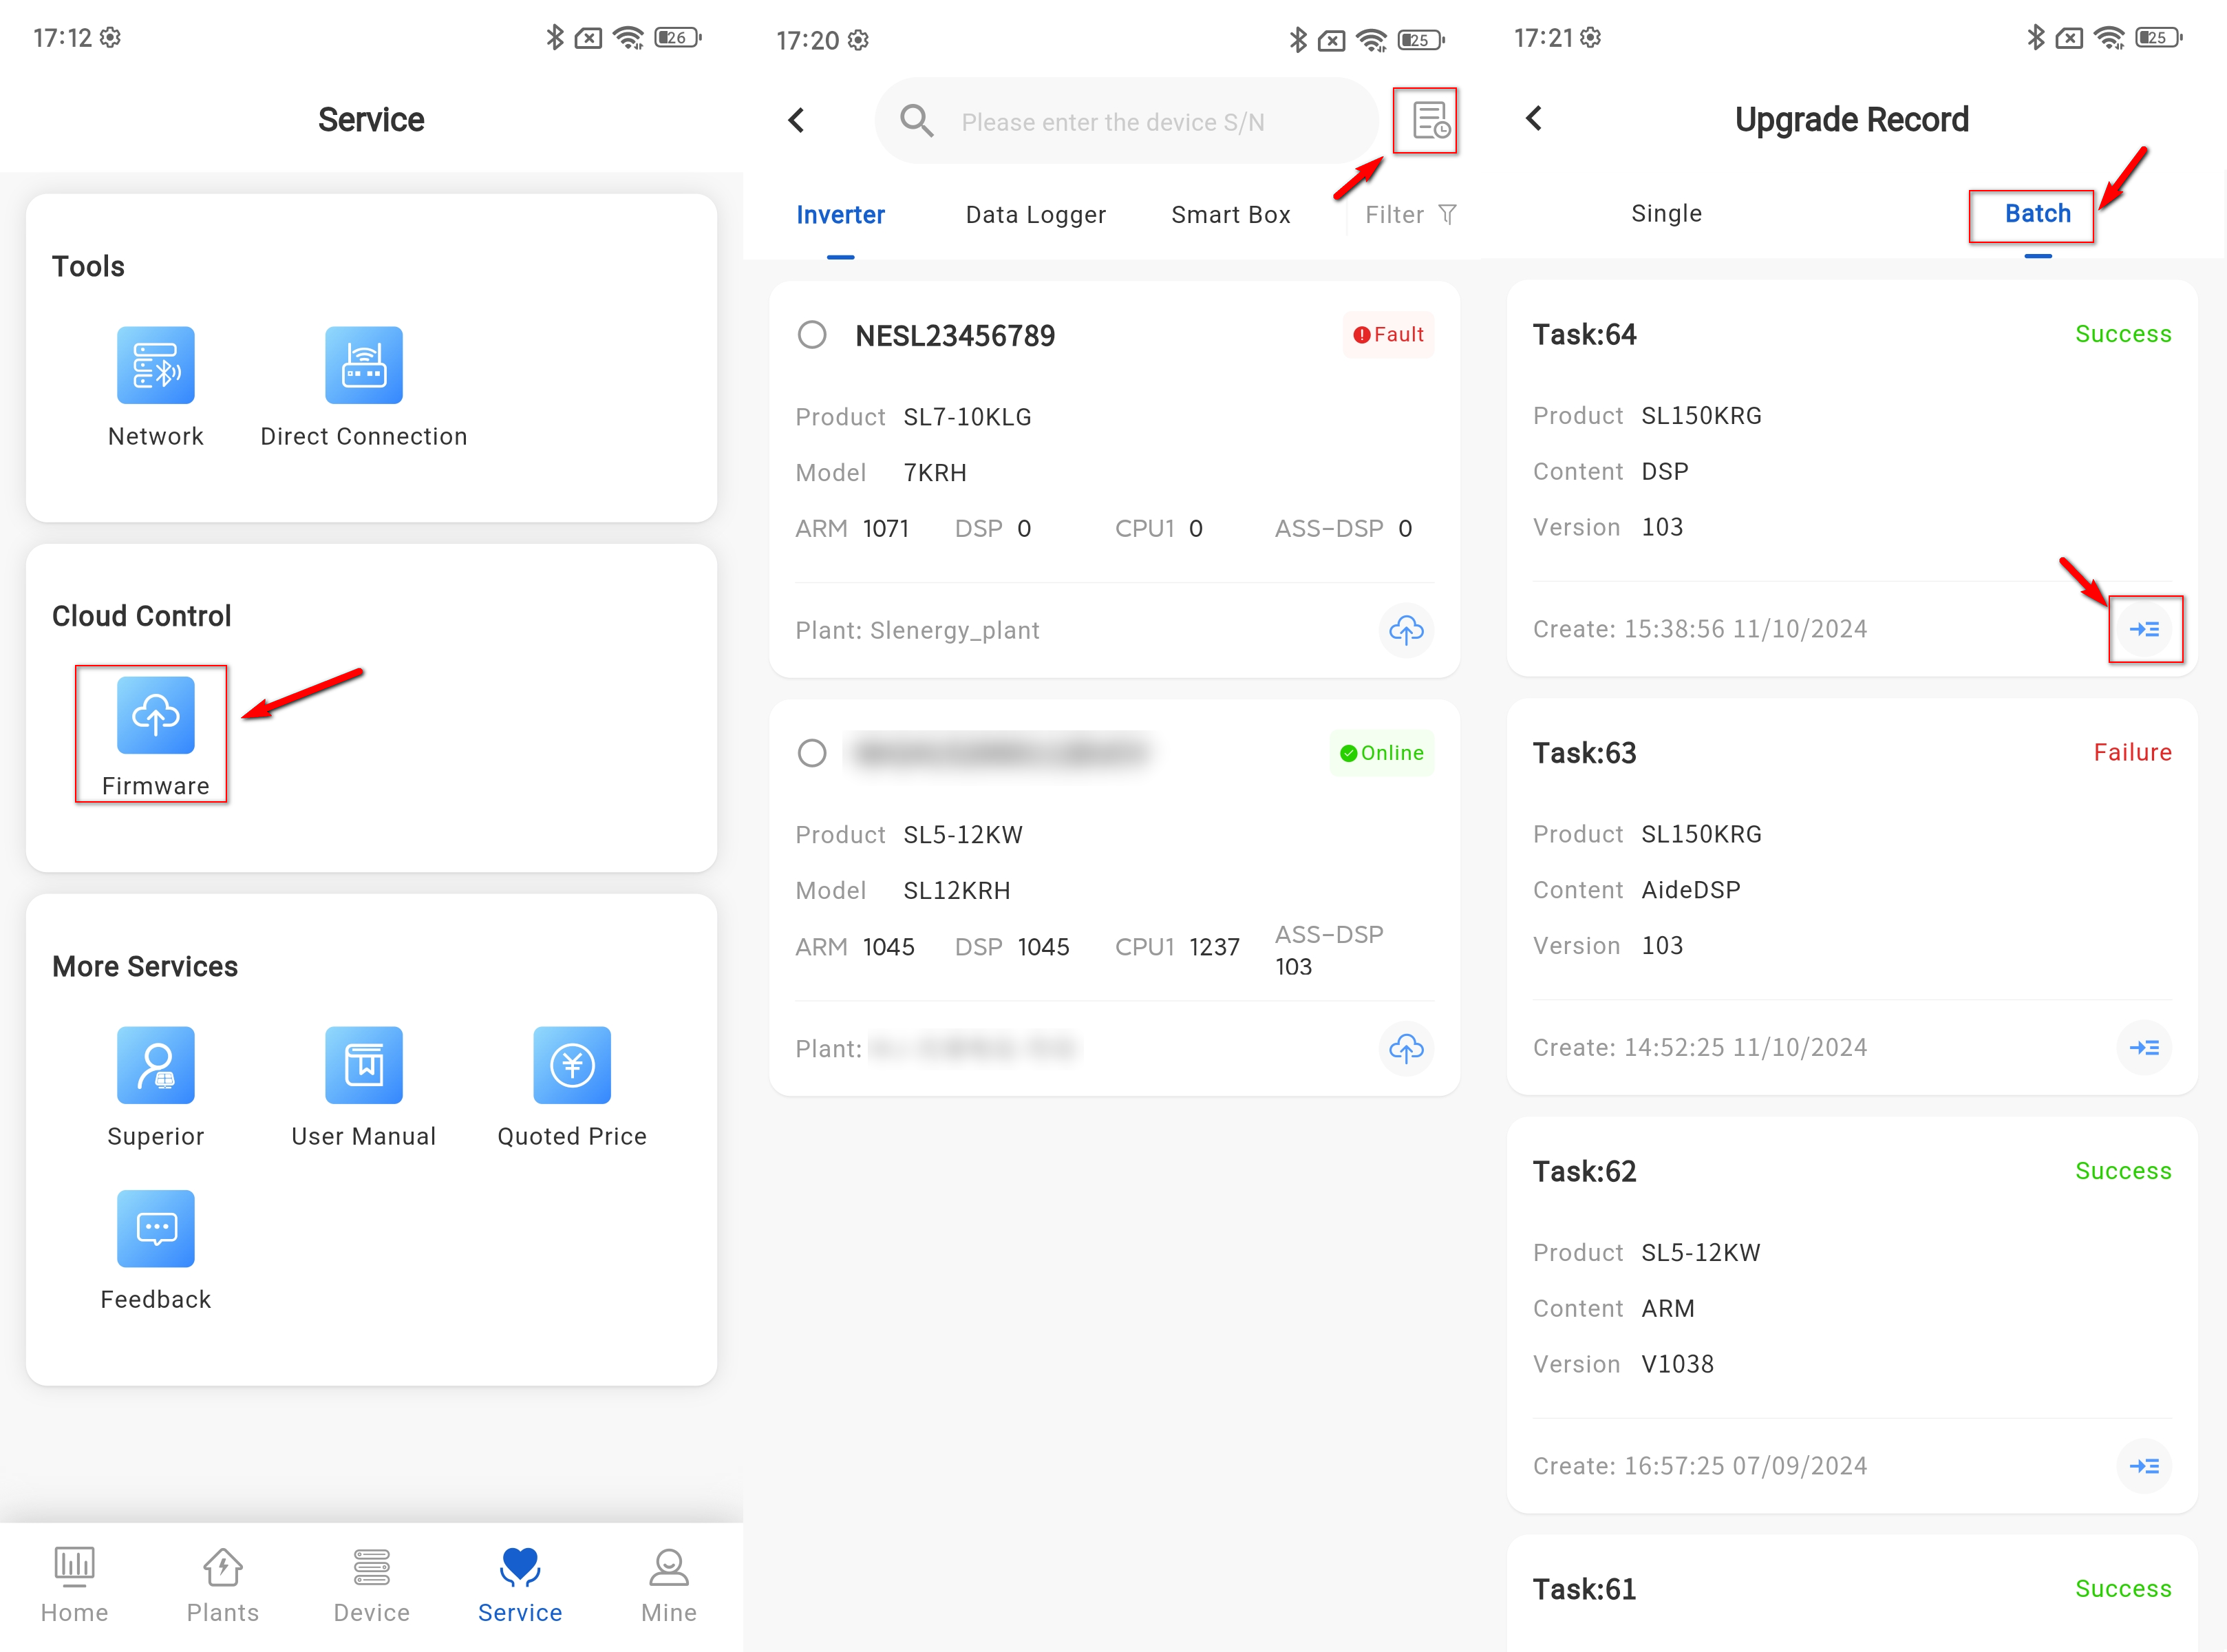The image size is (2227, 1652).
Task: Open the User Manual icon
Action: (363, 1065)
